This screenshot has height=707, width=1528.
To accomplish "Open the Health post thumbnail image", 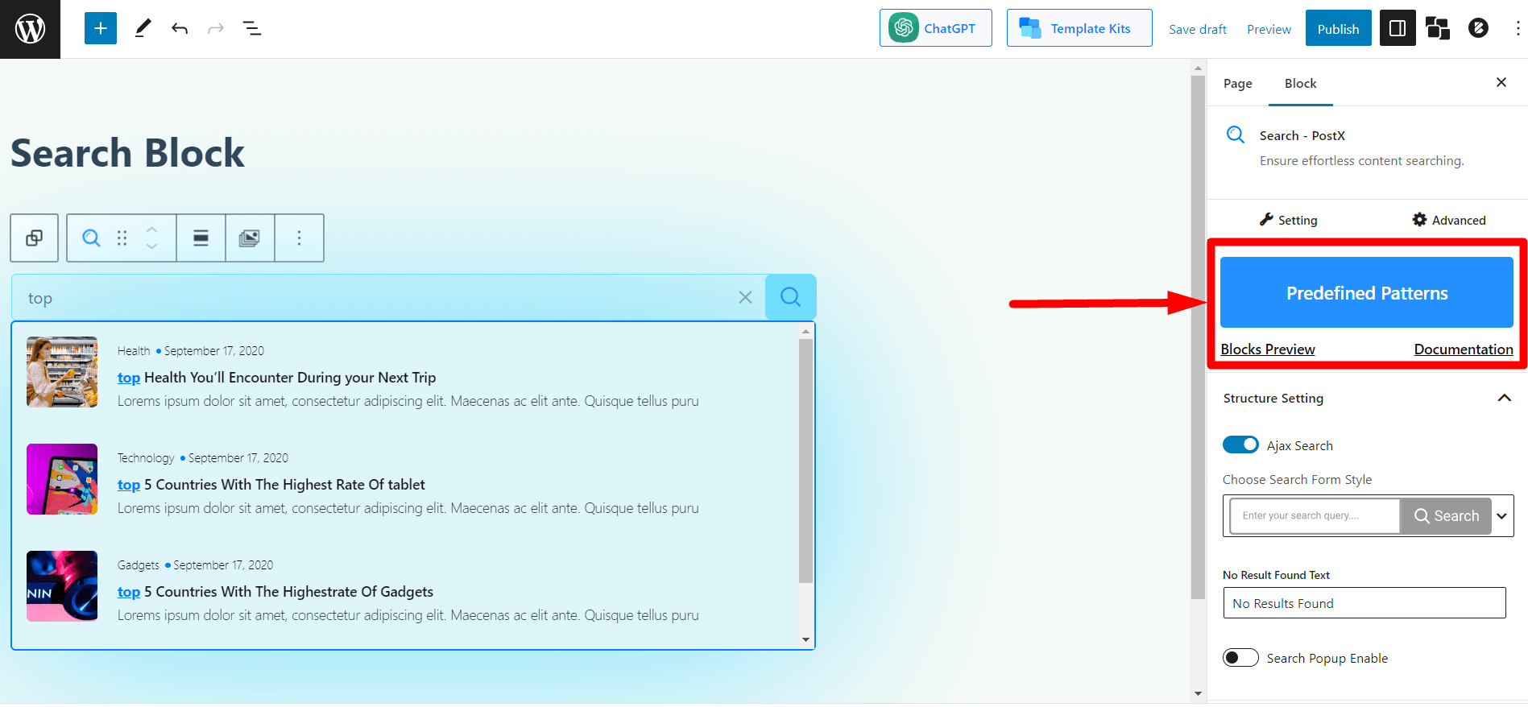I will click(62, 372).
